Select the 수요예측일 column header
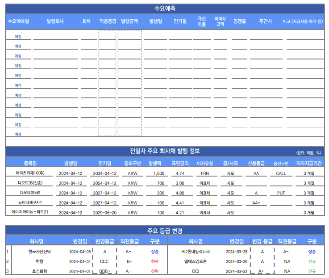 tap(18, 21)
